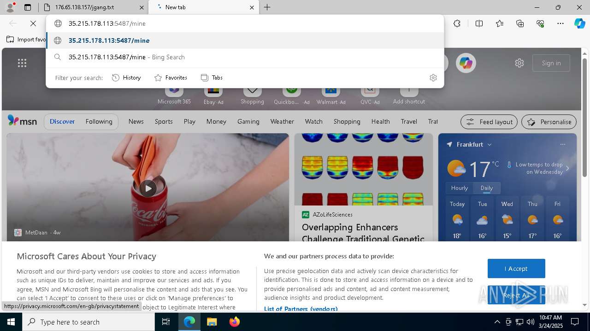Select the 35.215.178.113:5487/mine URL suggestion

pyautogui.click(x=245, y=40)
